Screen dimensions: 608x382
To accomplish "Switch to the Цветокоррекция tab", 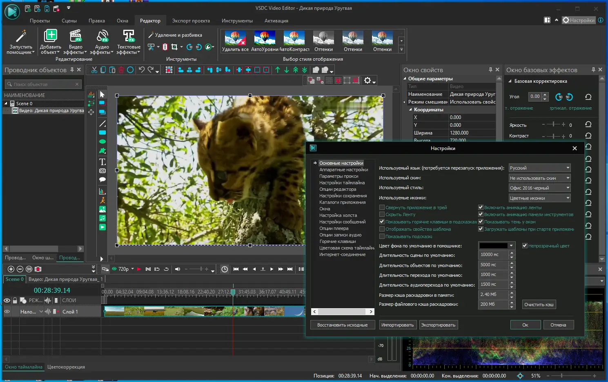I will (x=66, y=367).
